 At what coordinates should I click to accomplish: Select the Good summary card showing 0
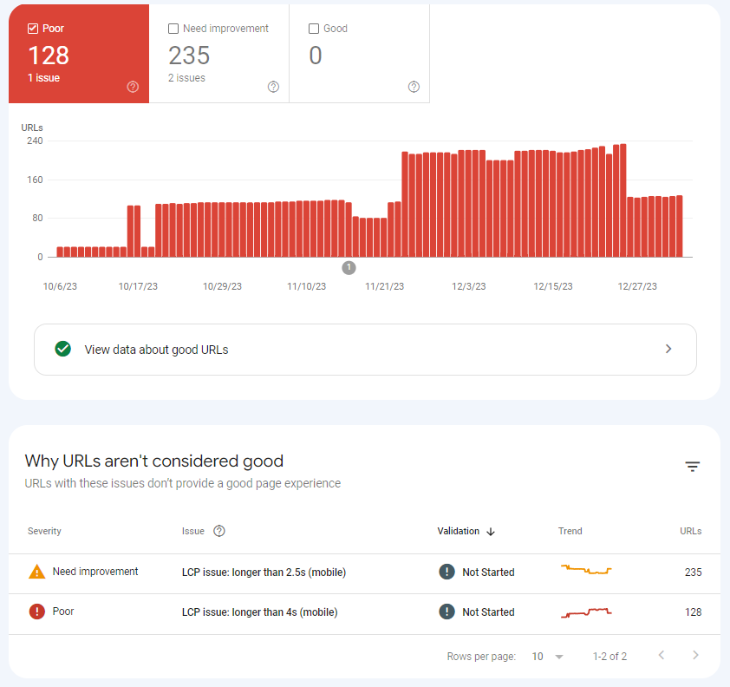coord(360,54)
